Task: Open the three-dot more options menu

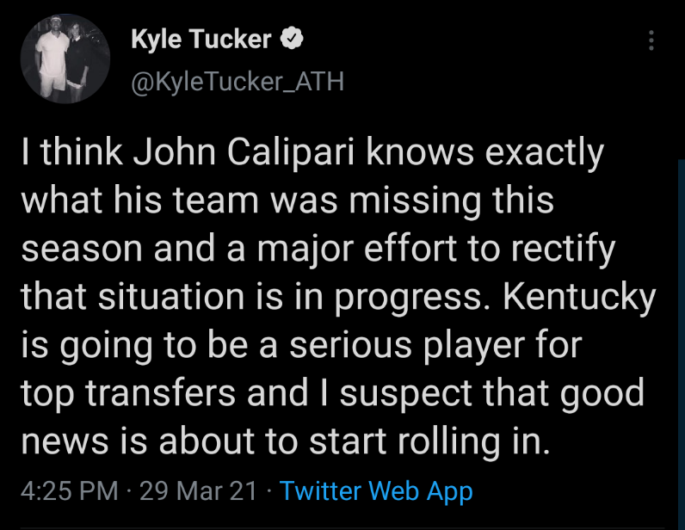Action: pos(651,40)
